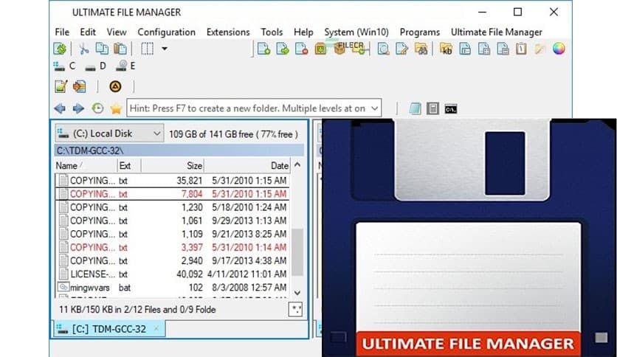Image resolution: width=617 pixels, height=357 pixels.
Task: Click the Paste clipboard icon
Action: pyautogui.click(x=120, y=49)
